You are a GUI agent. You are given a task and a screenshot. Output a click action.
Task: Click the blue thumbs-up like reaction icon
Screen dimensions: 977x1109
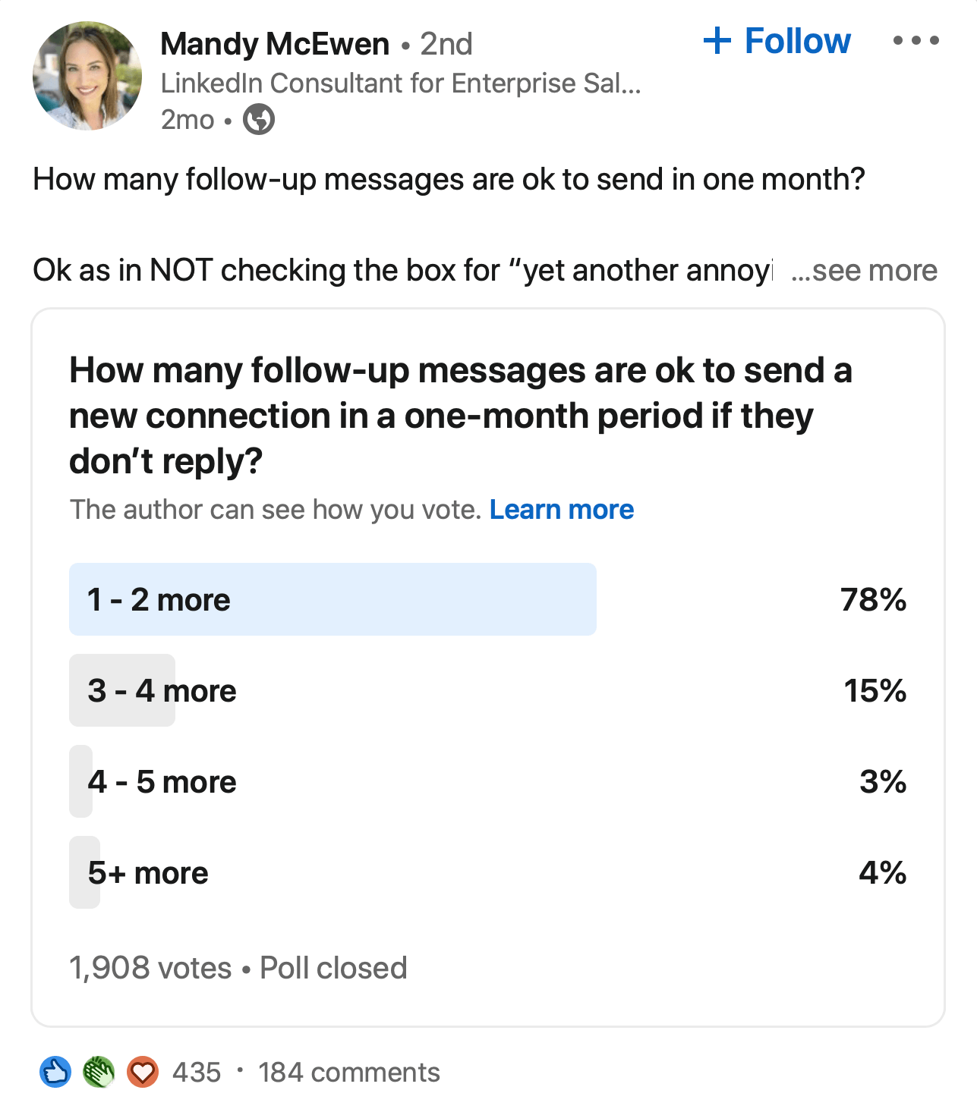pyautogui.click(x=55, y=1072)
